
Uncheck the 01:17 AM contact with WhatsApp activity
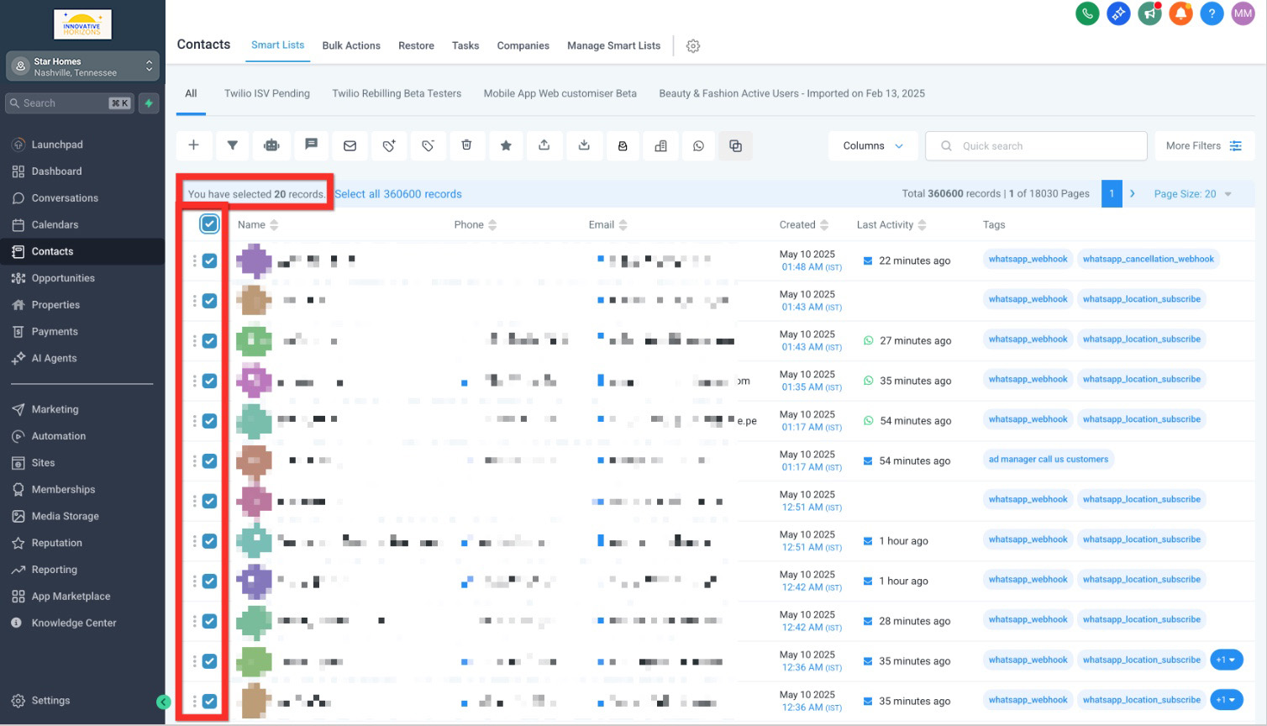(x=209, y=421)
